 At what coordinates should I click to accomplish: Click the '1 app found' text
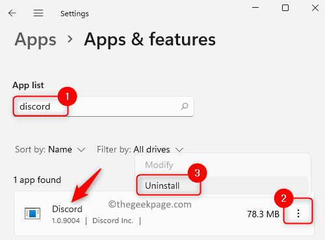pyautogui.click(x=37, y=180)
